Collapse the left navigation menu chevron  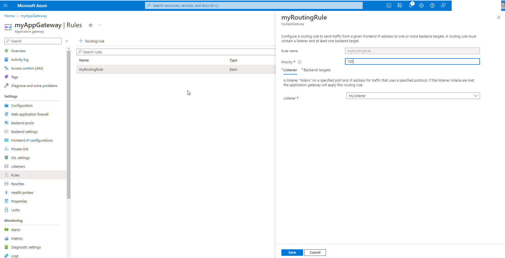tap(67, 41)
